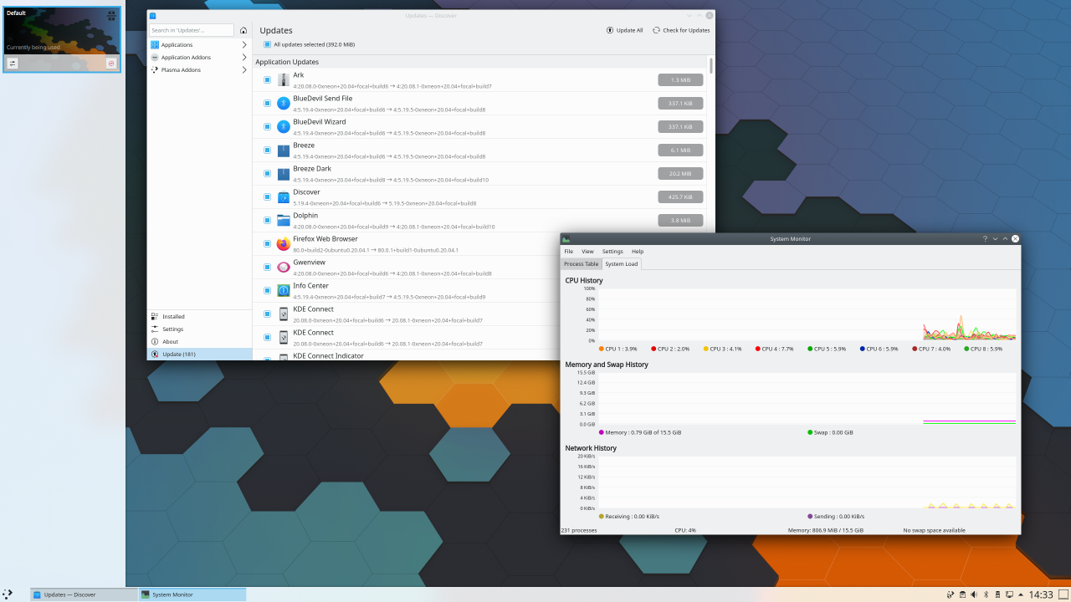
Task: Open Settings menu in System Monitor
Action: (612, 251)
